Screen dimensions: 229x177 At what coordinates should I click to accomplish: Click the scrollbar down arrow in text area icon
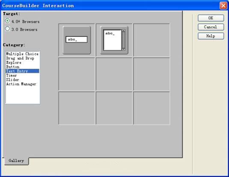pyautogui.click(x=124, y=49)
